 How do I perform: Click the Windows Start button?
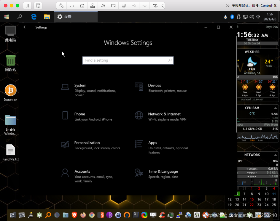coord(7,17)
